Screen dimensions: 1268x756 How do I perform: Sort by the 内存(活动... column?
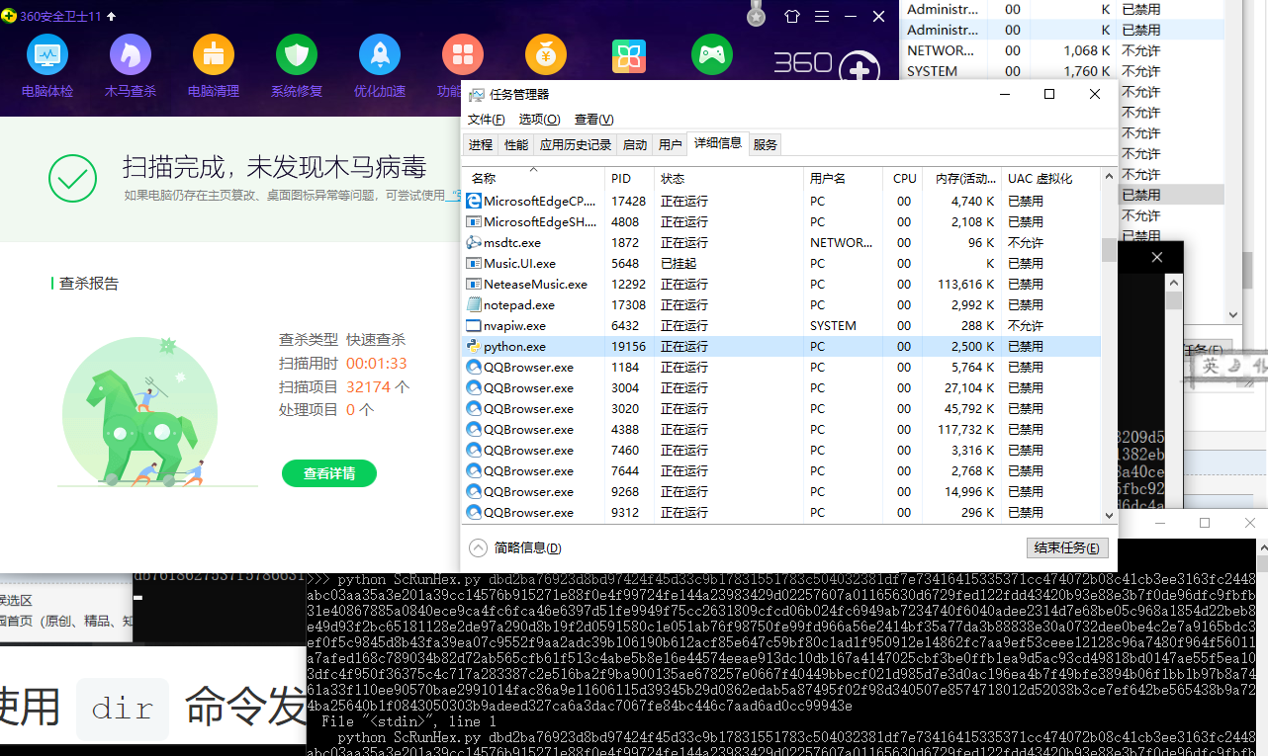pyautogui.click(x=961, y=179)
